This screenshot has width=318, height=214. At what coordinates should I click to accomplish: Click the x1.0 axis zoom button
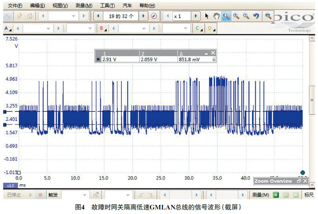[x=10, y=186]
